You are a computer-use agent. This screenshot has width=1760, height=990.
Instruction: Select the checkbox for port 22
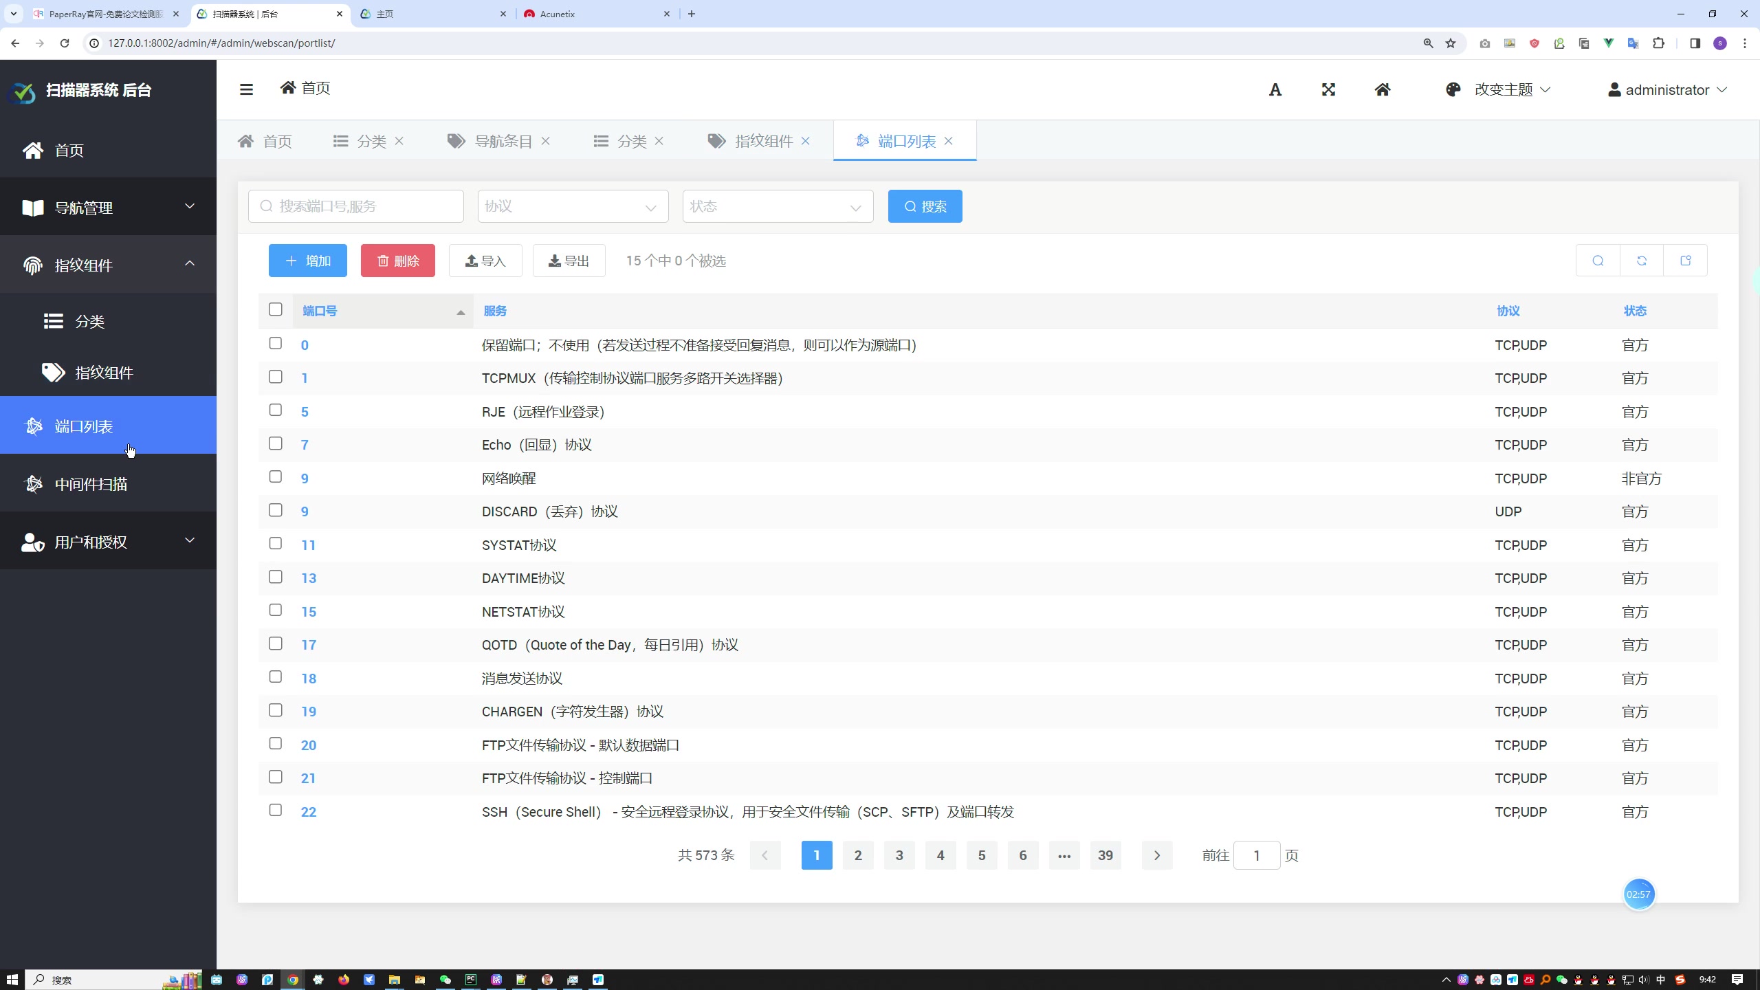point(276,811)
